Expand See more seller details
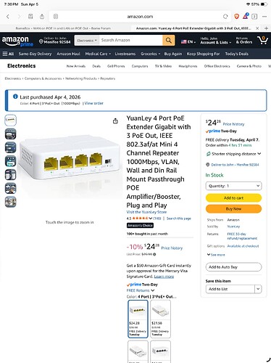Viewport: 271px width, 363px height. tap(216, 255)
